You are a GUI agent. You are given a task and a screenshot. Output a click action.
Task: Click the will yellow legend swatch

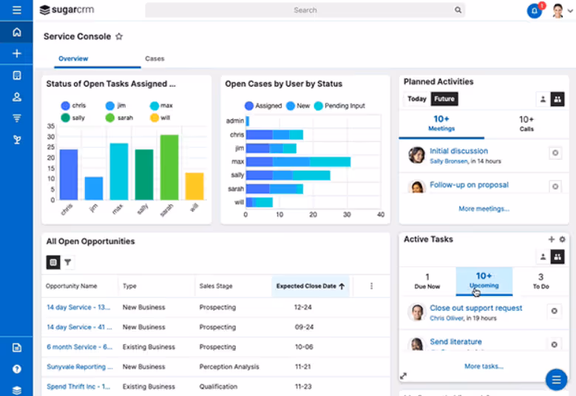point(155,118)
